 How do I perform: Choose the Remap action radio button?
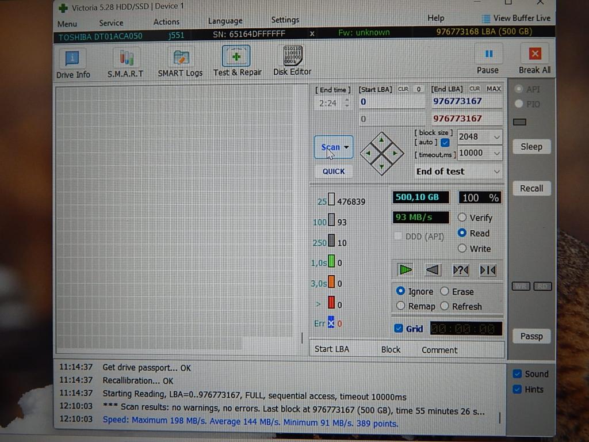(401, 306)
